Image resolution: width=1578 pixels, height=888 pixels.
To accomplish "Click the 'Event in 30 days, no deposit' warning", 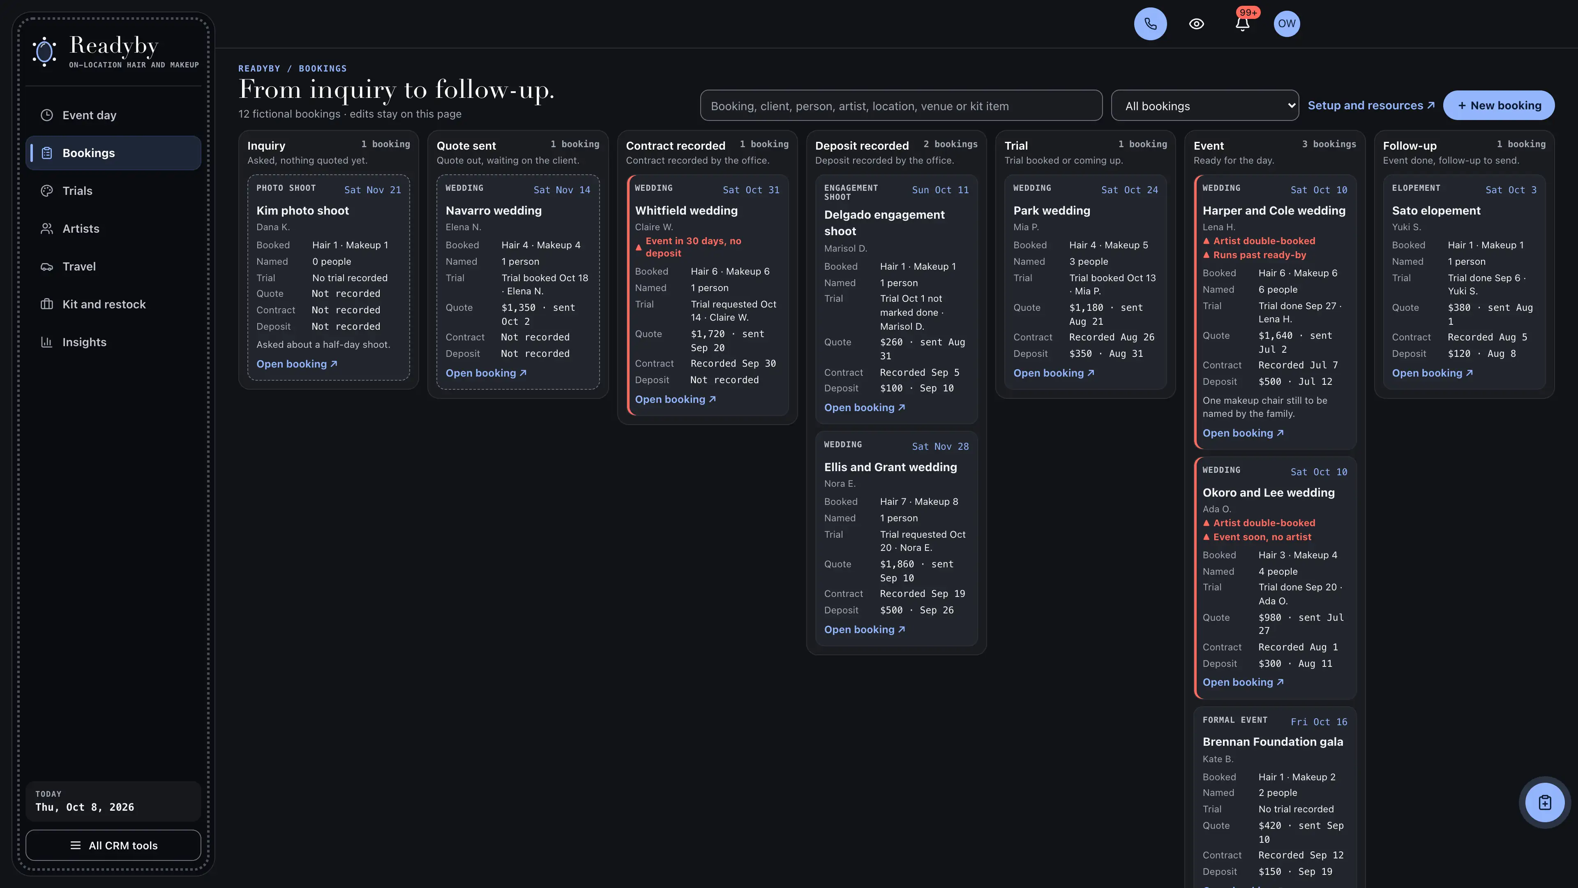I will (x=693, y=247).
